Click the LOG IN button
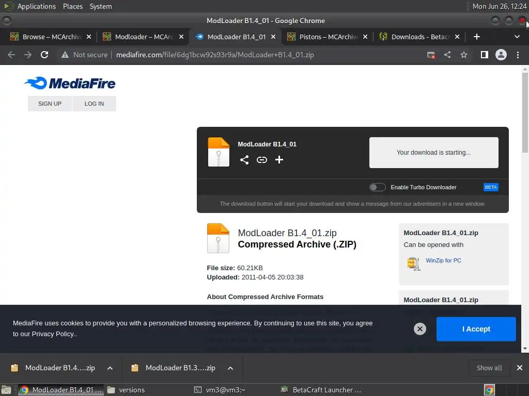The height and width of the screenshot is (396, 529). tap(94, 104)
